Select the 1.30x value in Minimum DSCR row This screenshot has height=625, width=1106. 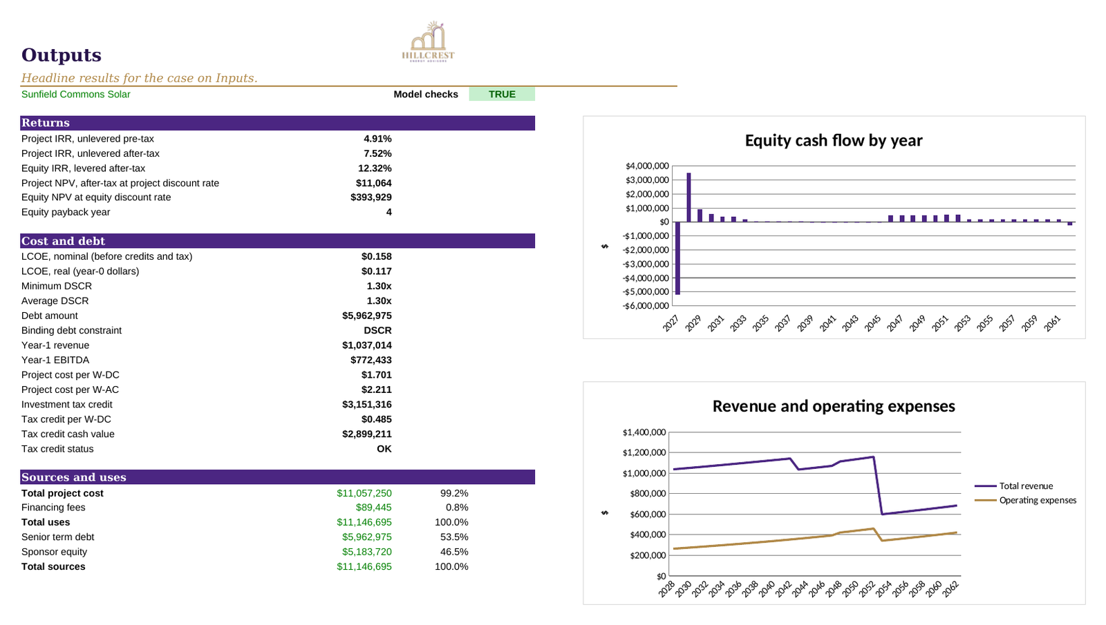(x=379, y=287)
